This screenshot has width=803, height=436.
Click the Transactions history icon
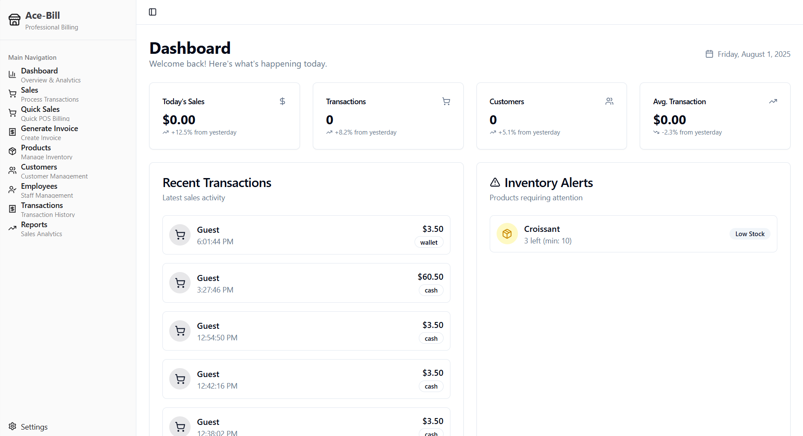[12, 209]
